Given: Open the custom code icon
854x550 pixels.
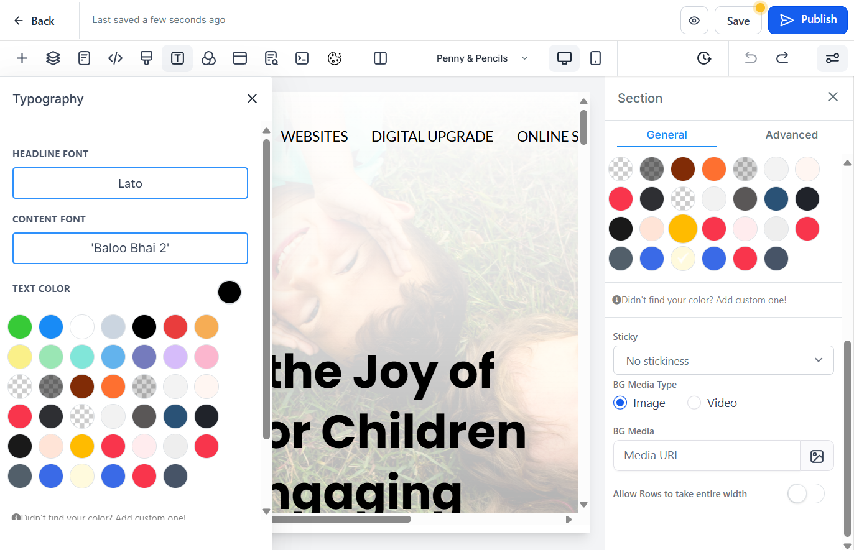Looking at the screenshot, I should click(x=115, y=58).
